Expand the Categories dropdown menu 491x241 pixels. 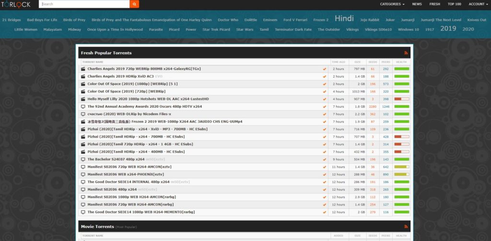pos(392,4)
